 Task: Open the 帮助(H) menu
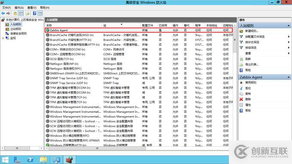coord(45,8)
